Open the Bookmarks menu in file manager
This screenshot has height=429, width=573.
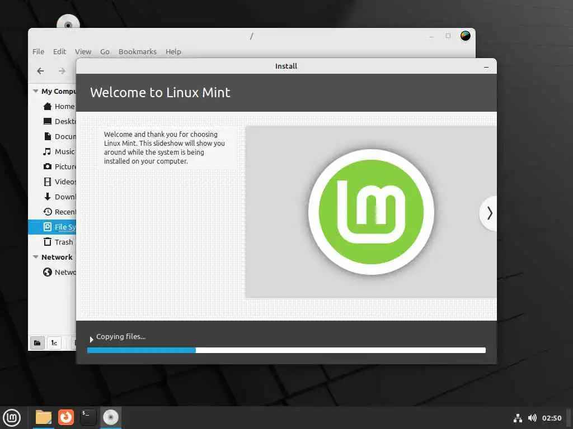[x=138, y=51]
